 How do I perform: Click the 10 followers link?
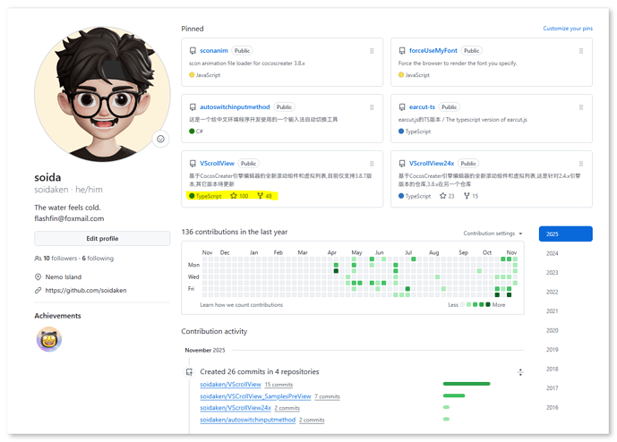pyautogui.click(x=60, y=259)
